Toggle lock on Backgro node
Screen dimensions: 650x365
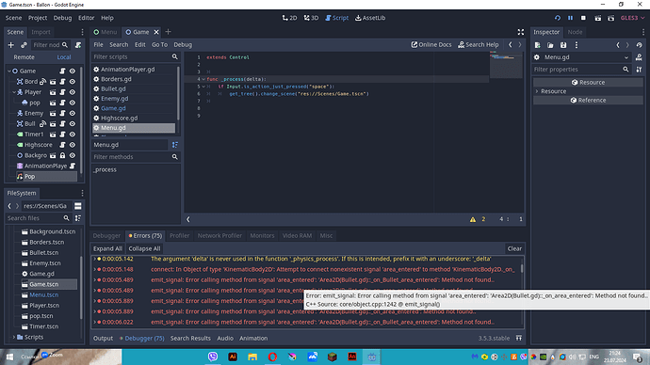(x=62, y=155)
